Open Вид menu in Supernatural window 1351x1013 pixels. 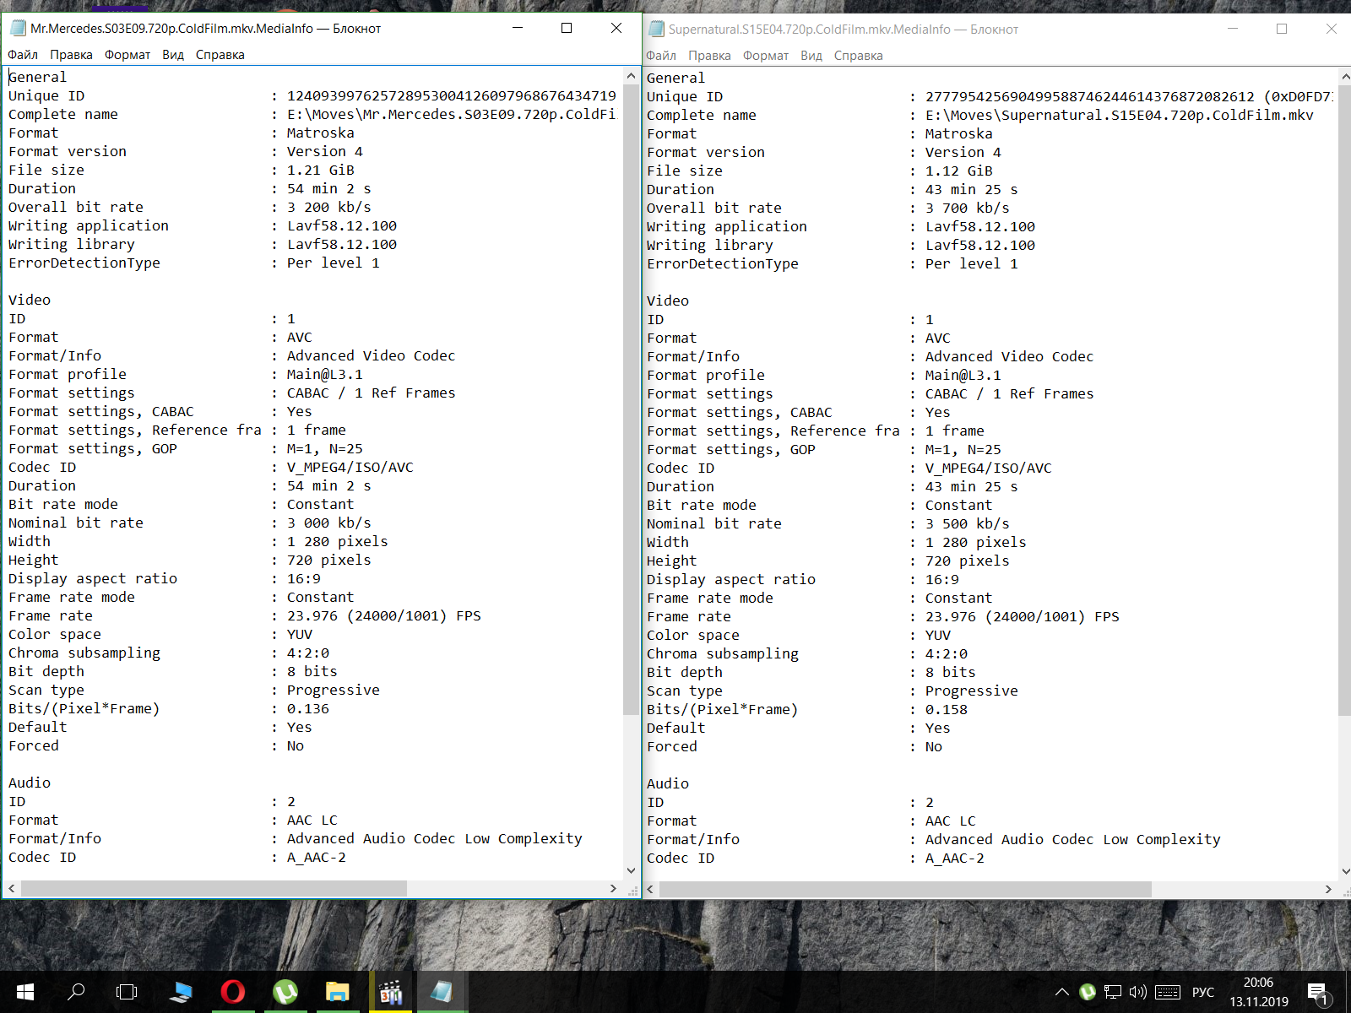click(811, 56)
